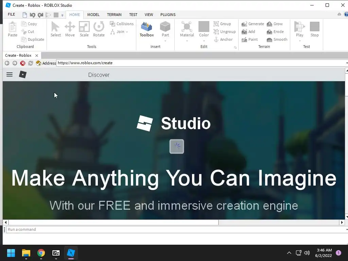Choose the Scale tool

pyautogui.click(x=84, y=29)
